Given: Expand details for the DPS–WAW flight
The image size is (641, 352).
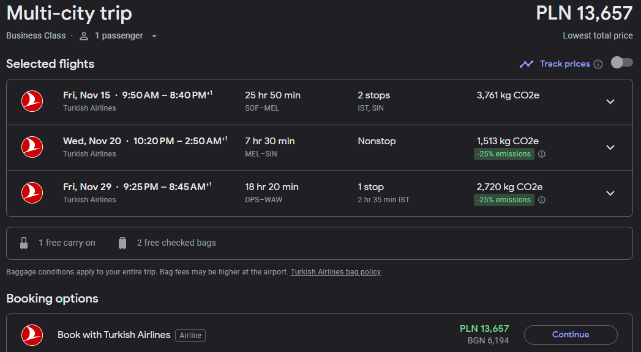Looking at the screenshot, I should click(x=610, y=193).
